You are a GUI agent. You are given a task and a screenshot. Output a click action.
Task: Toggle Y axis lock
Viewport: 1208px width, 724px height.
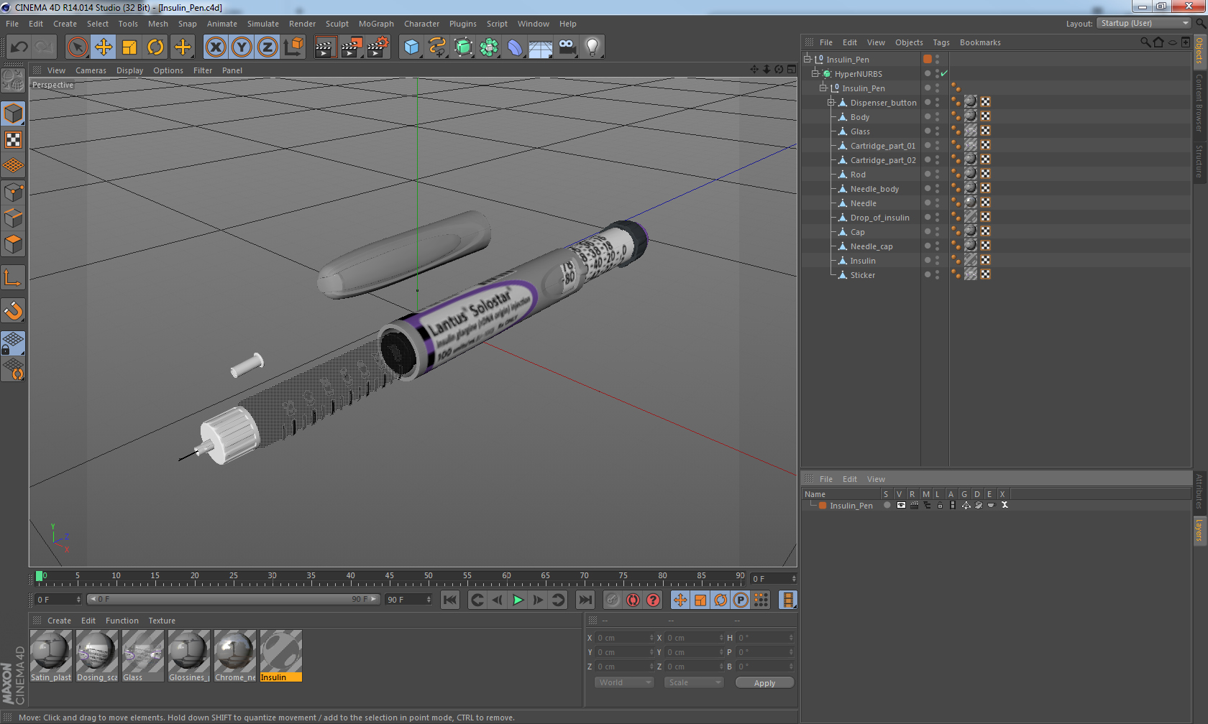click(242, 47)
